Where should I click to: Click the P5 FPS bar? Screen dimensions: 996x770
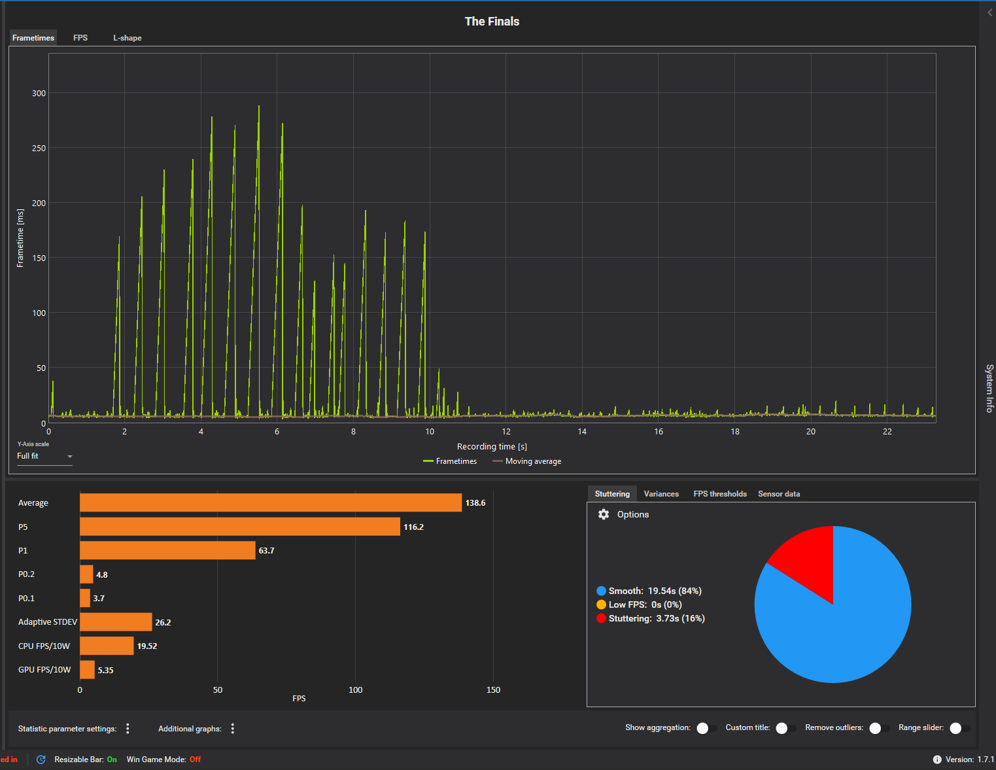pos(240,527)
